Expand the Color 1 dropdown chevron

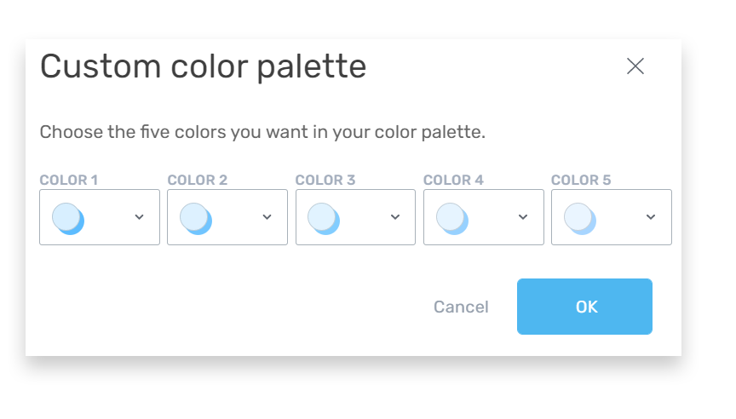pyautogui.click(x=140, y=217)
